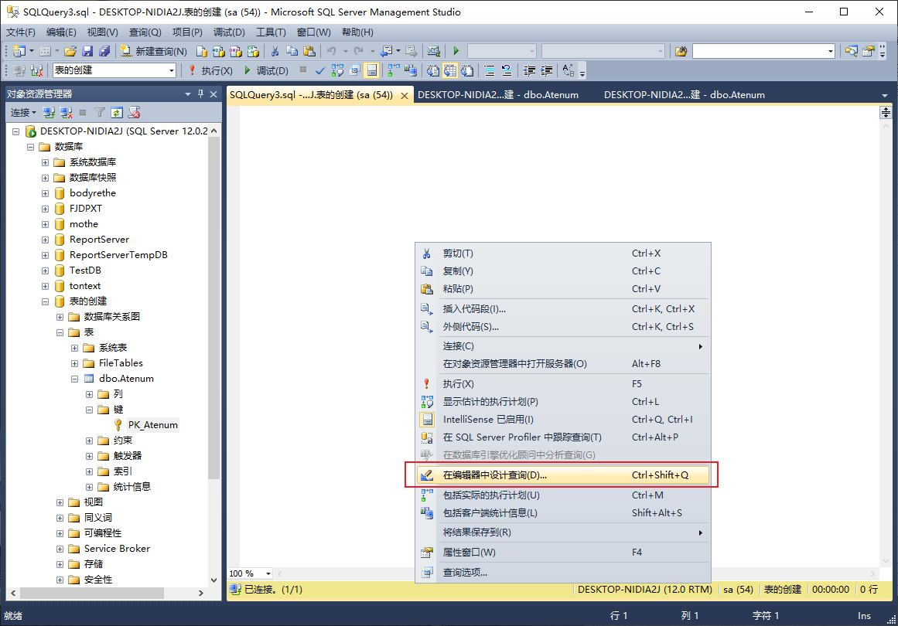Click the 新建查询(N) button
The height and width of the screenshot is (626, 898).
click(153, 52)
